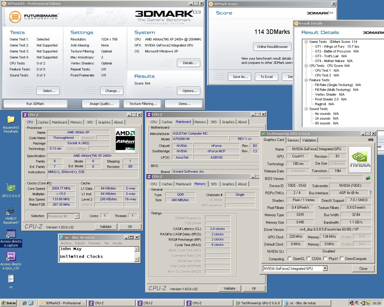Image resolution: width=384 pixels, height=307 pixels.
Task: Select the oc text file desktop icon
Action: (11, 282)
